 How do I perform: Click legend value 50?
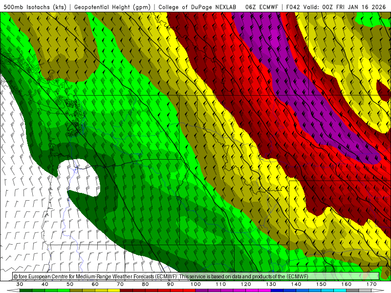pyautogui.click(x=70, y=284)
